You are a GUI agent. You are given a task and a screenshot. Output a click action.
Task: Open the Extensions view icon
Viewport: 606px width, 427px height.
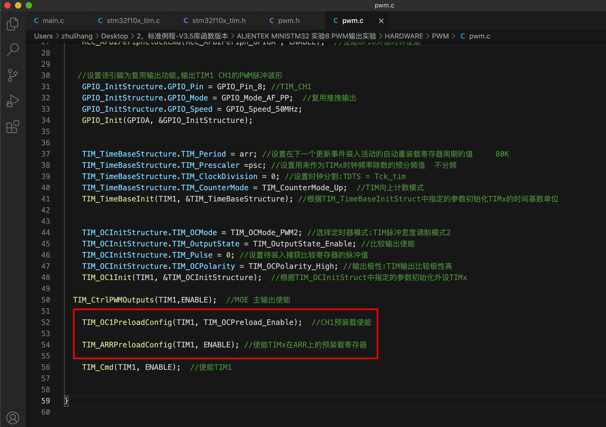pyautogui.click(x=13, y=127)
